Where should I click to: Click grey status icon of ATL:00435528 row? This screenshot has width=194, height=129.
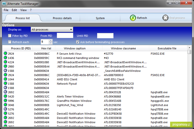5,92
